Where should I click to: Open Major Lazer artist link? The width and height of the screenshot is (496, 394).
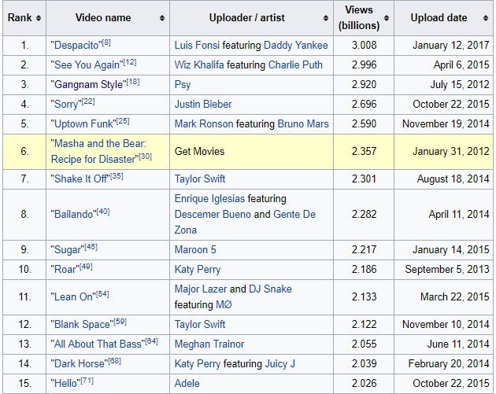(201, 289)
